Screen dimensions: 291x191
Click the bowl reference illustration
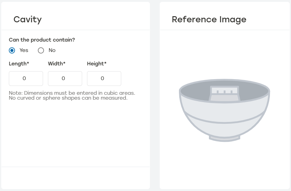point(224,110)
